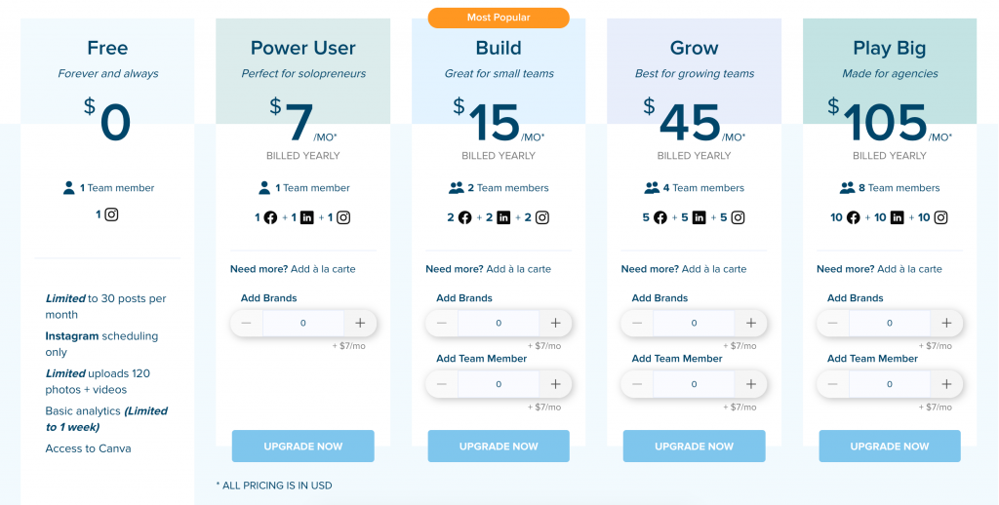The width and height of the screenshot is (999, 505).
Task: Click the Add Brands number field in Grow plan
Action: pos(695,323)
